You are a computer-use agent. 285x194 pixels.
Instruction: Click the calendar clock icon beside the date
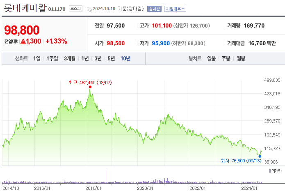[x=89, y=9]
